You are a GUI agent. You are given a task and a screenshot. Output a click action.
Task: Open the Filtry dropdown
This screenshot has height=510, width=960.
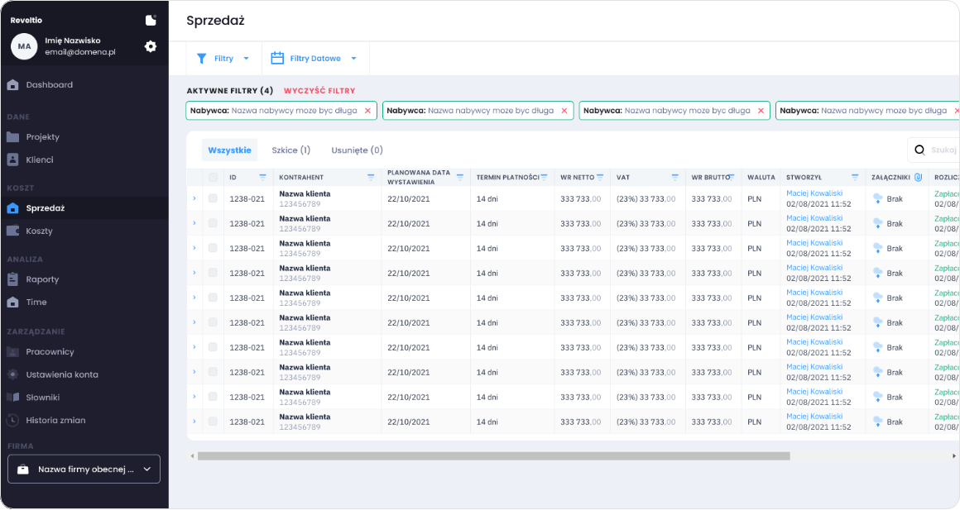pos(223,59)
